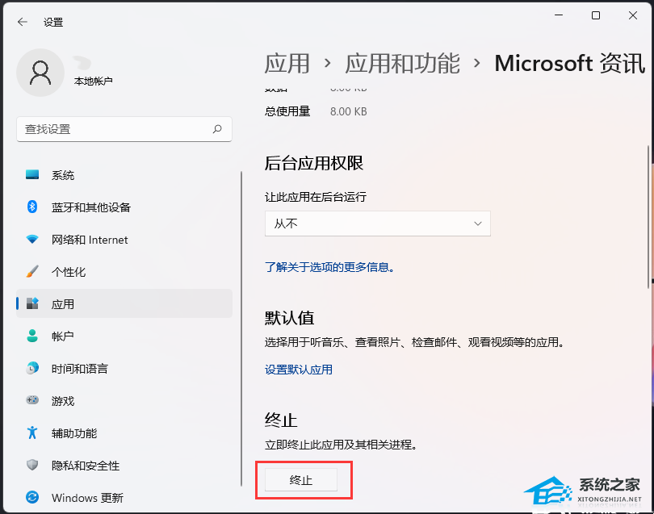Click the 时间和语言 clock globe icon
The image size is (654, 514).
click(32, 368)
